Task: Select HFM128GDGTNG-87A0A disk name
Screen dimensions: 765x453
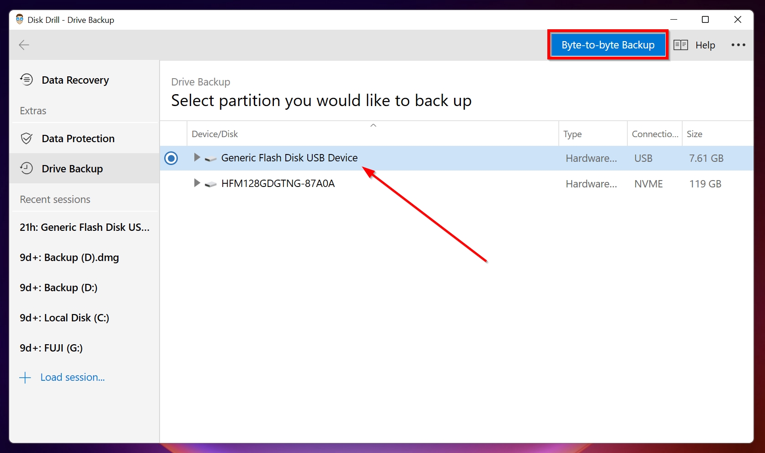Action: (x=278, y=183)
